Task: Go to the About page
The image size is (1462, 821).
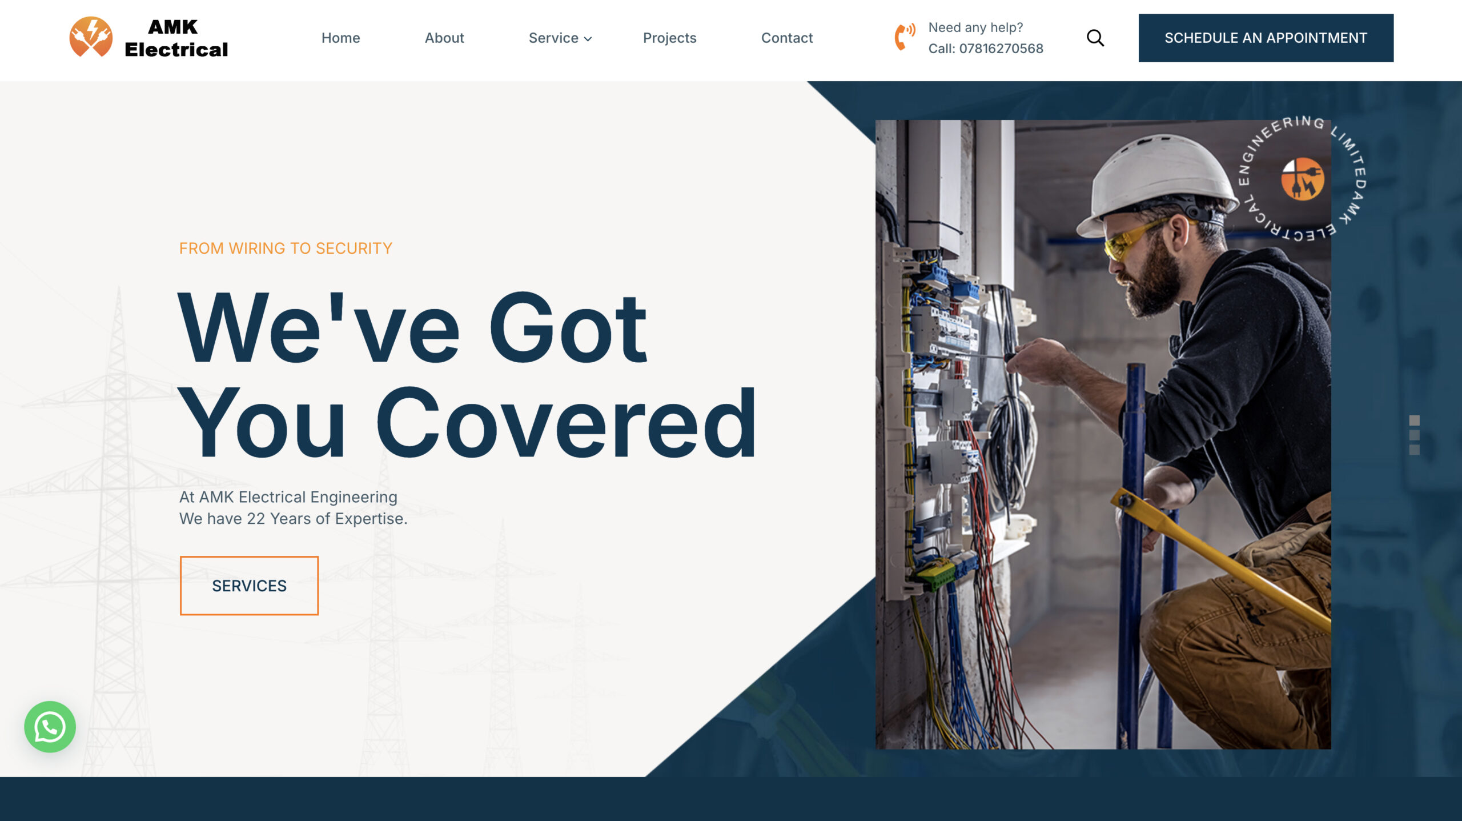Action: pos(444,38)
